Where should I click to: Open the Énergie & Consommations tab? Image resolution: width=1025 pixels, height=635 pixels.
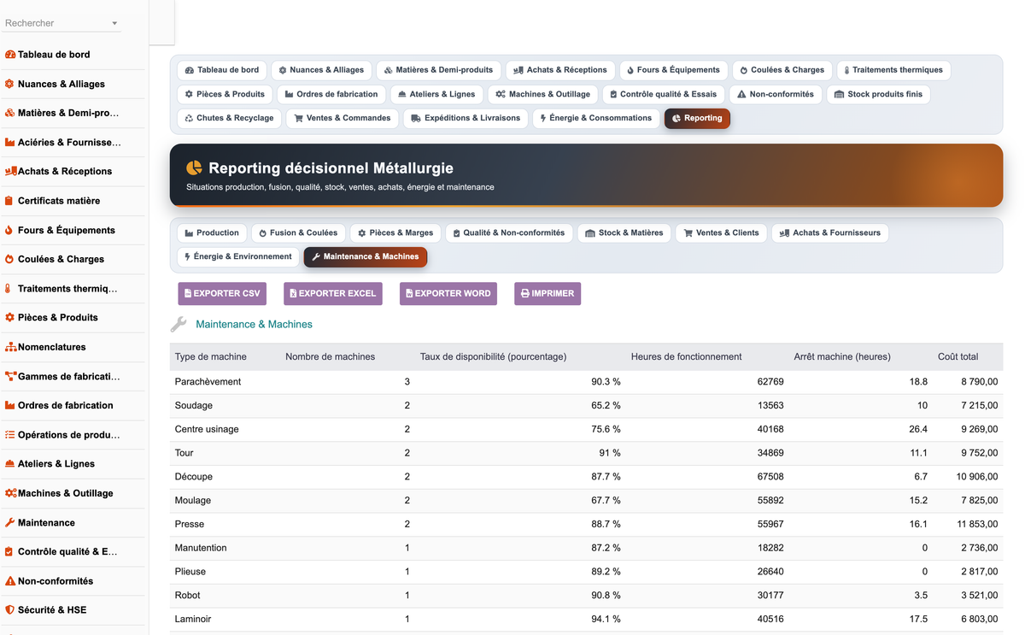pyautogui.click(x=595, y=118)
